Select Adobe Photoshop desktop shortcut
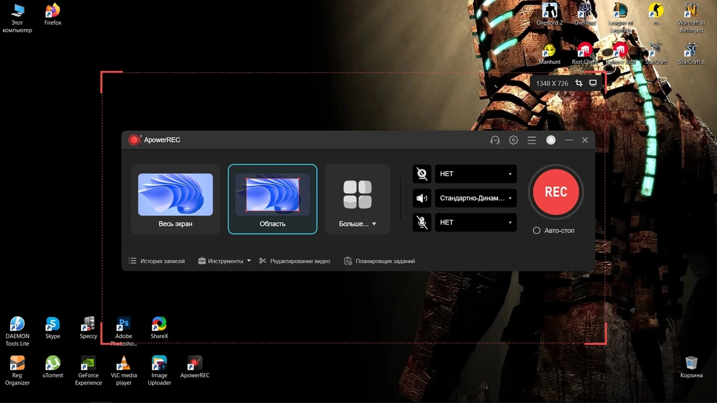This screenshot has height=403, width=717. [x=124, y=332]
